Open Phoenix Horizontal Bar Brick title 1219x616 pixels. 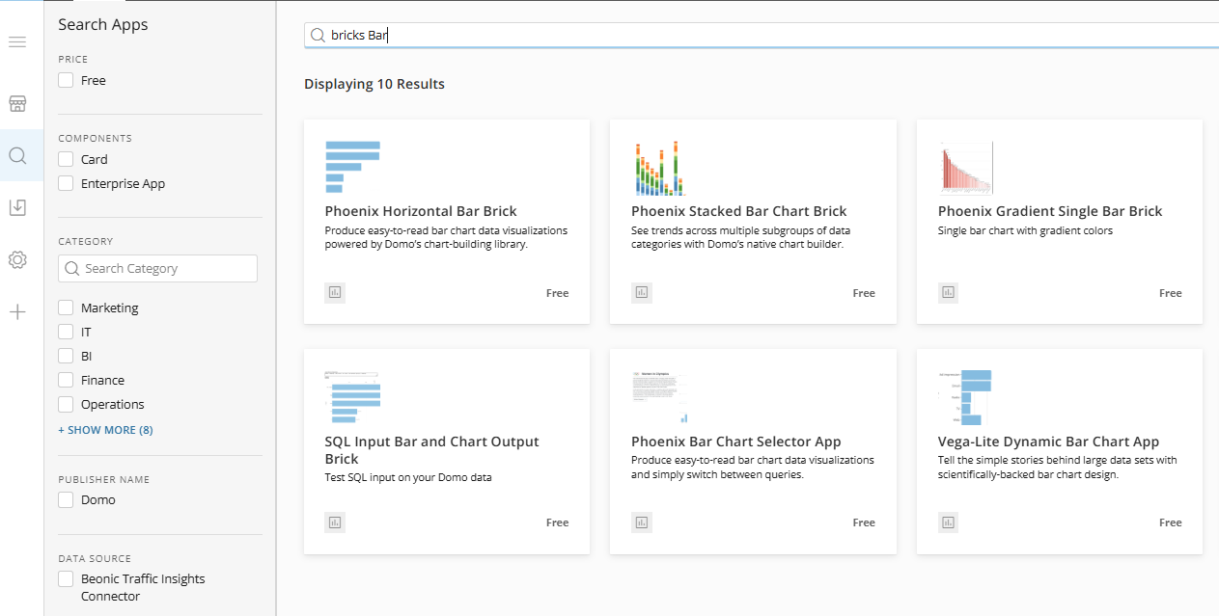click(421, 211)
